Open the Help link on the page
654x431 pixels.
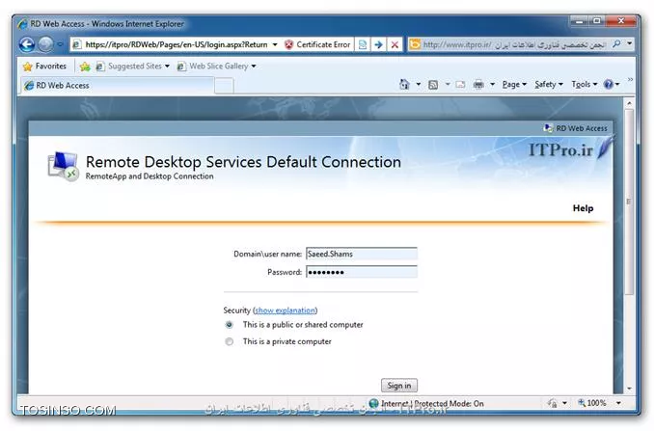click(x=583, y=208)
